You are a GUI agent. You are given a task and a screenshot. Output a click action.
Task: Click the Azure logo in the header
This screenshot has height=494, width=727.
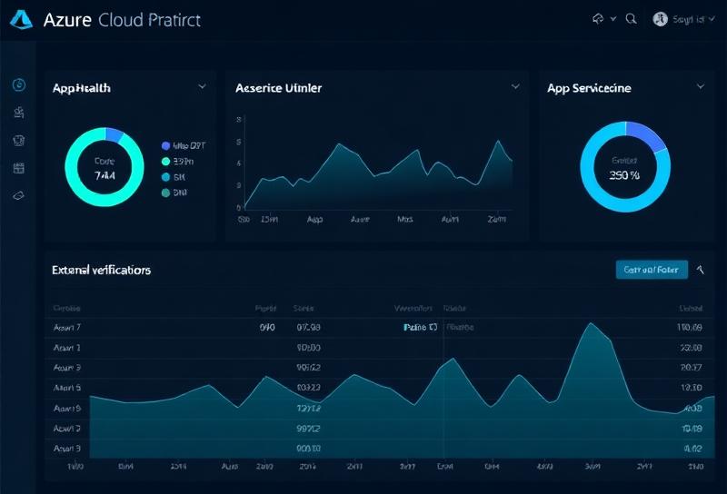[24, 19]
